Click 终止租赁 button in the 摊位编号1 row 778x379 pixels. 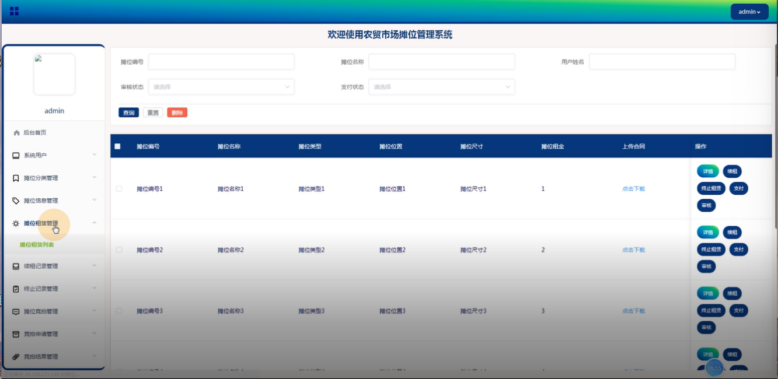(711, 188)
